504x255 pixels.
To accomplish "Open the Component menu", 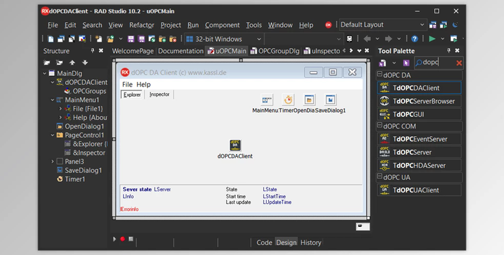I will (222, 25).
